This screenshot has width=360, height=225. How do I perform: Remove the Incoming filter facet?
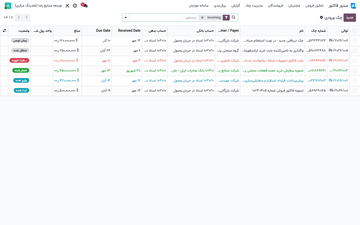pyautogui.click(x=202, y=17)
